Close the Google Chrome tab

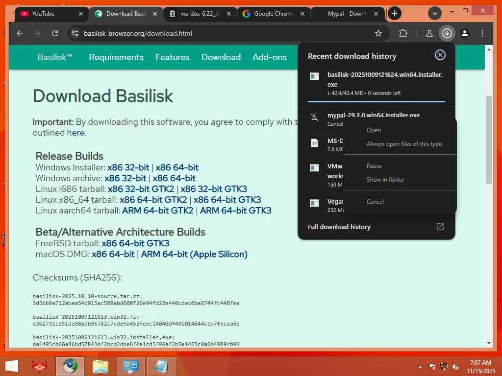(302, 14)
